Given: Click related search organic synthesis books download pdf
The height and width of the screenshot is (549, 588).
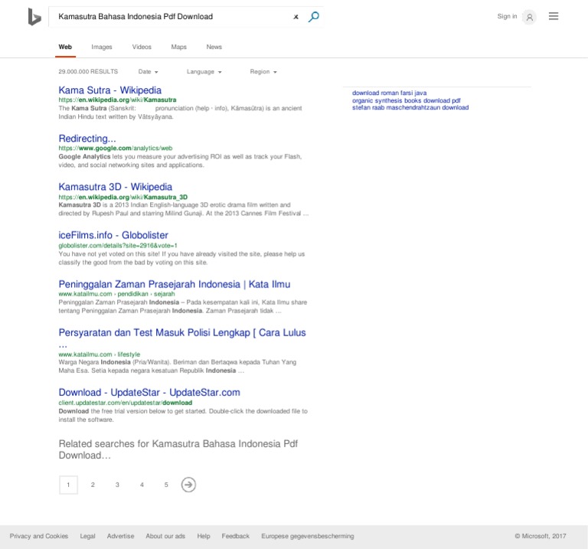Looking at the screenshot, I should click(x=406, y=100).
